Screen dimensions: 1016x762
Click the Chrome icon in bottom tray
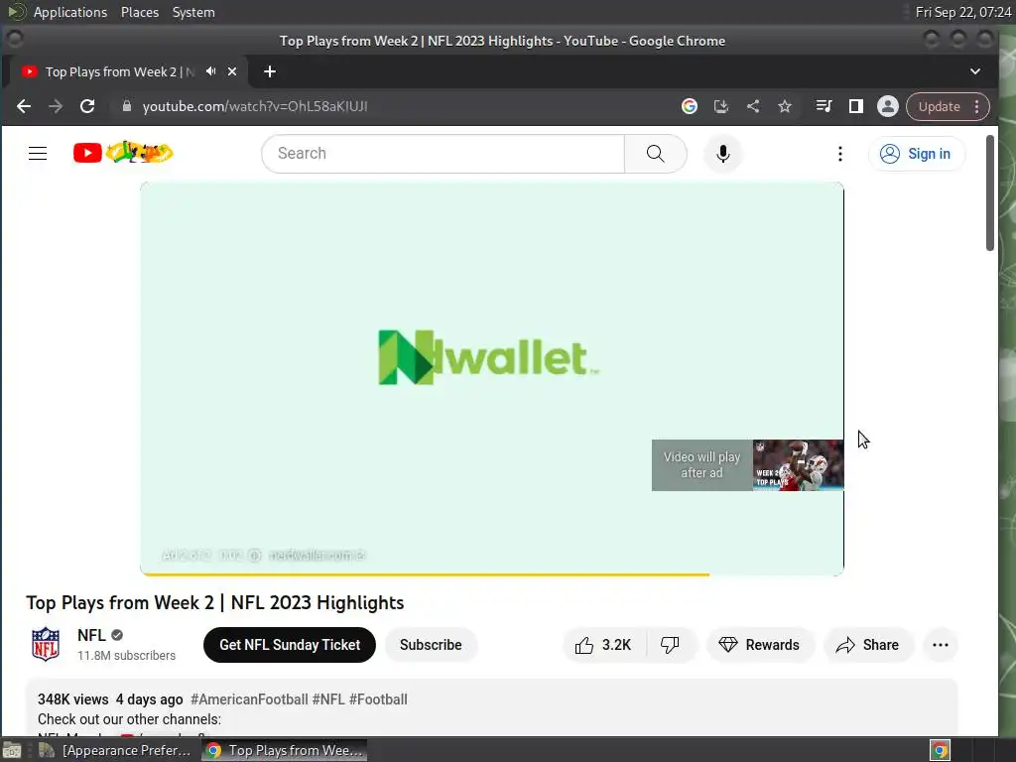pos(940,750)
